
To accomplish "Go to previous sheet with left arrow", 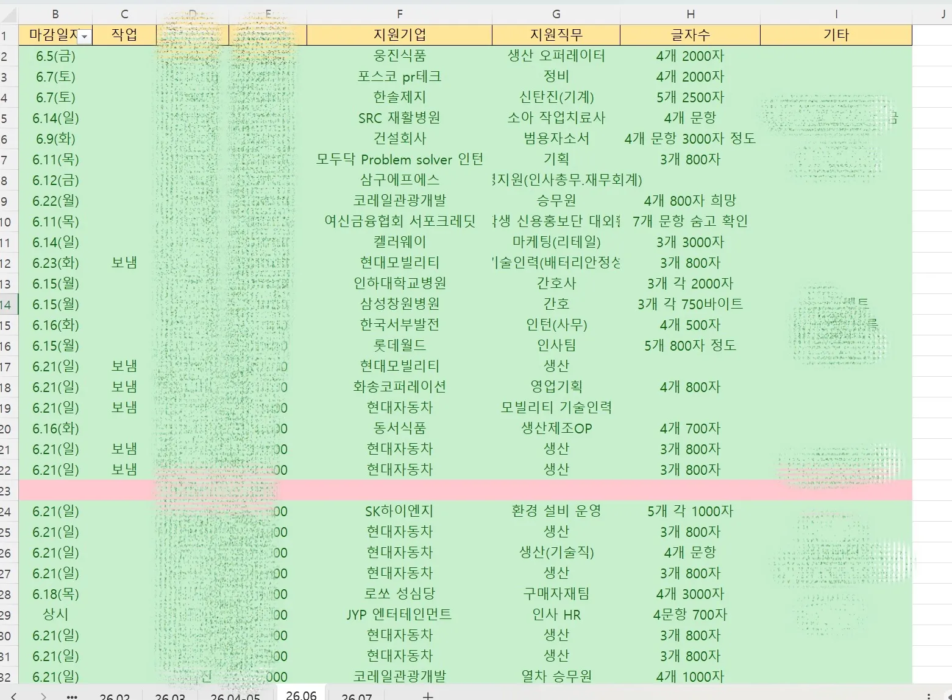I will [x=13, y=696].
